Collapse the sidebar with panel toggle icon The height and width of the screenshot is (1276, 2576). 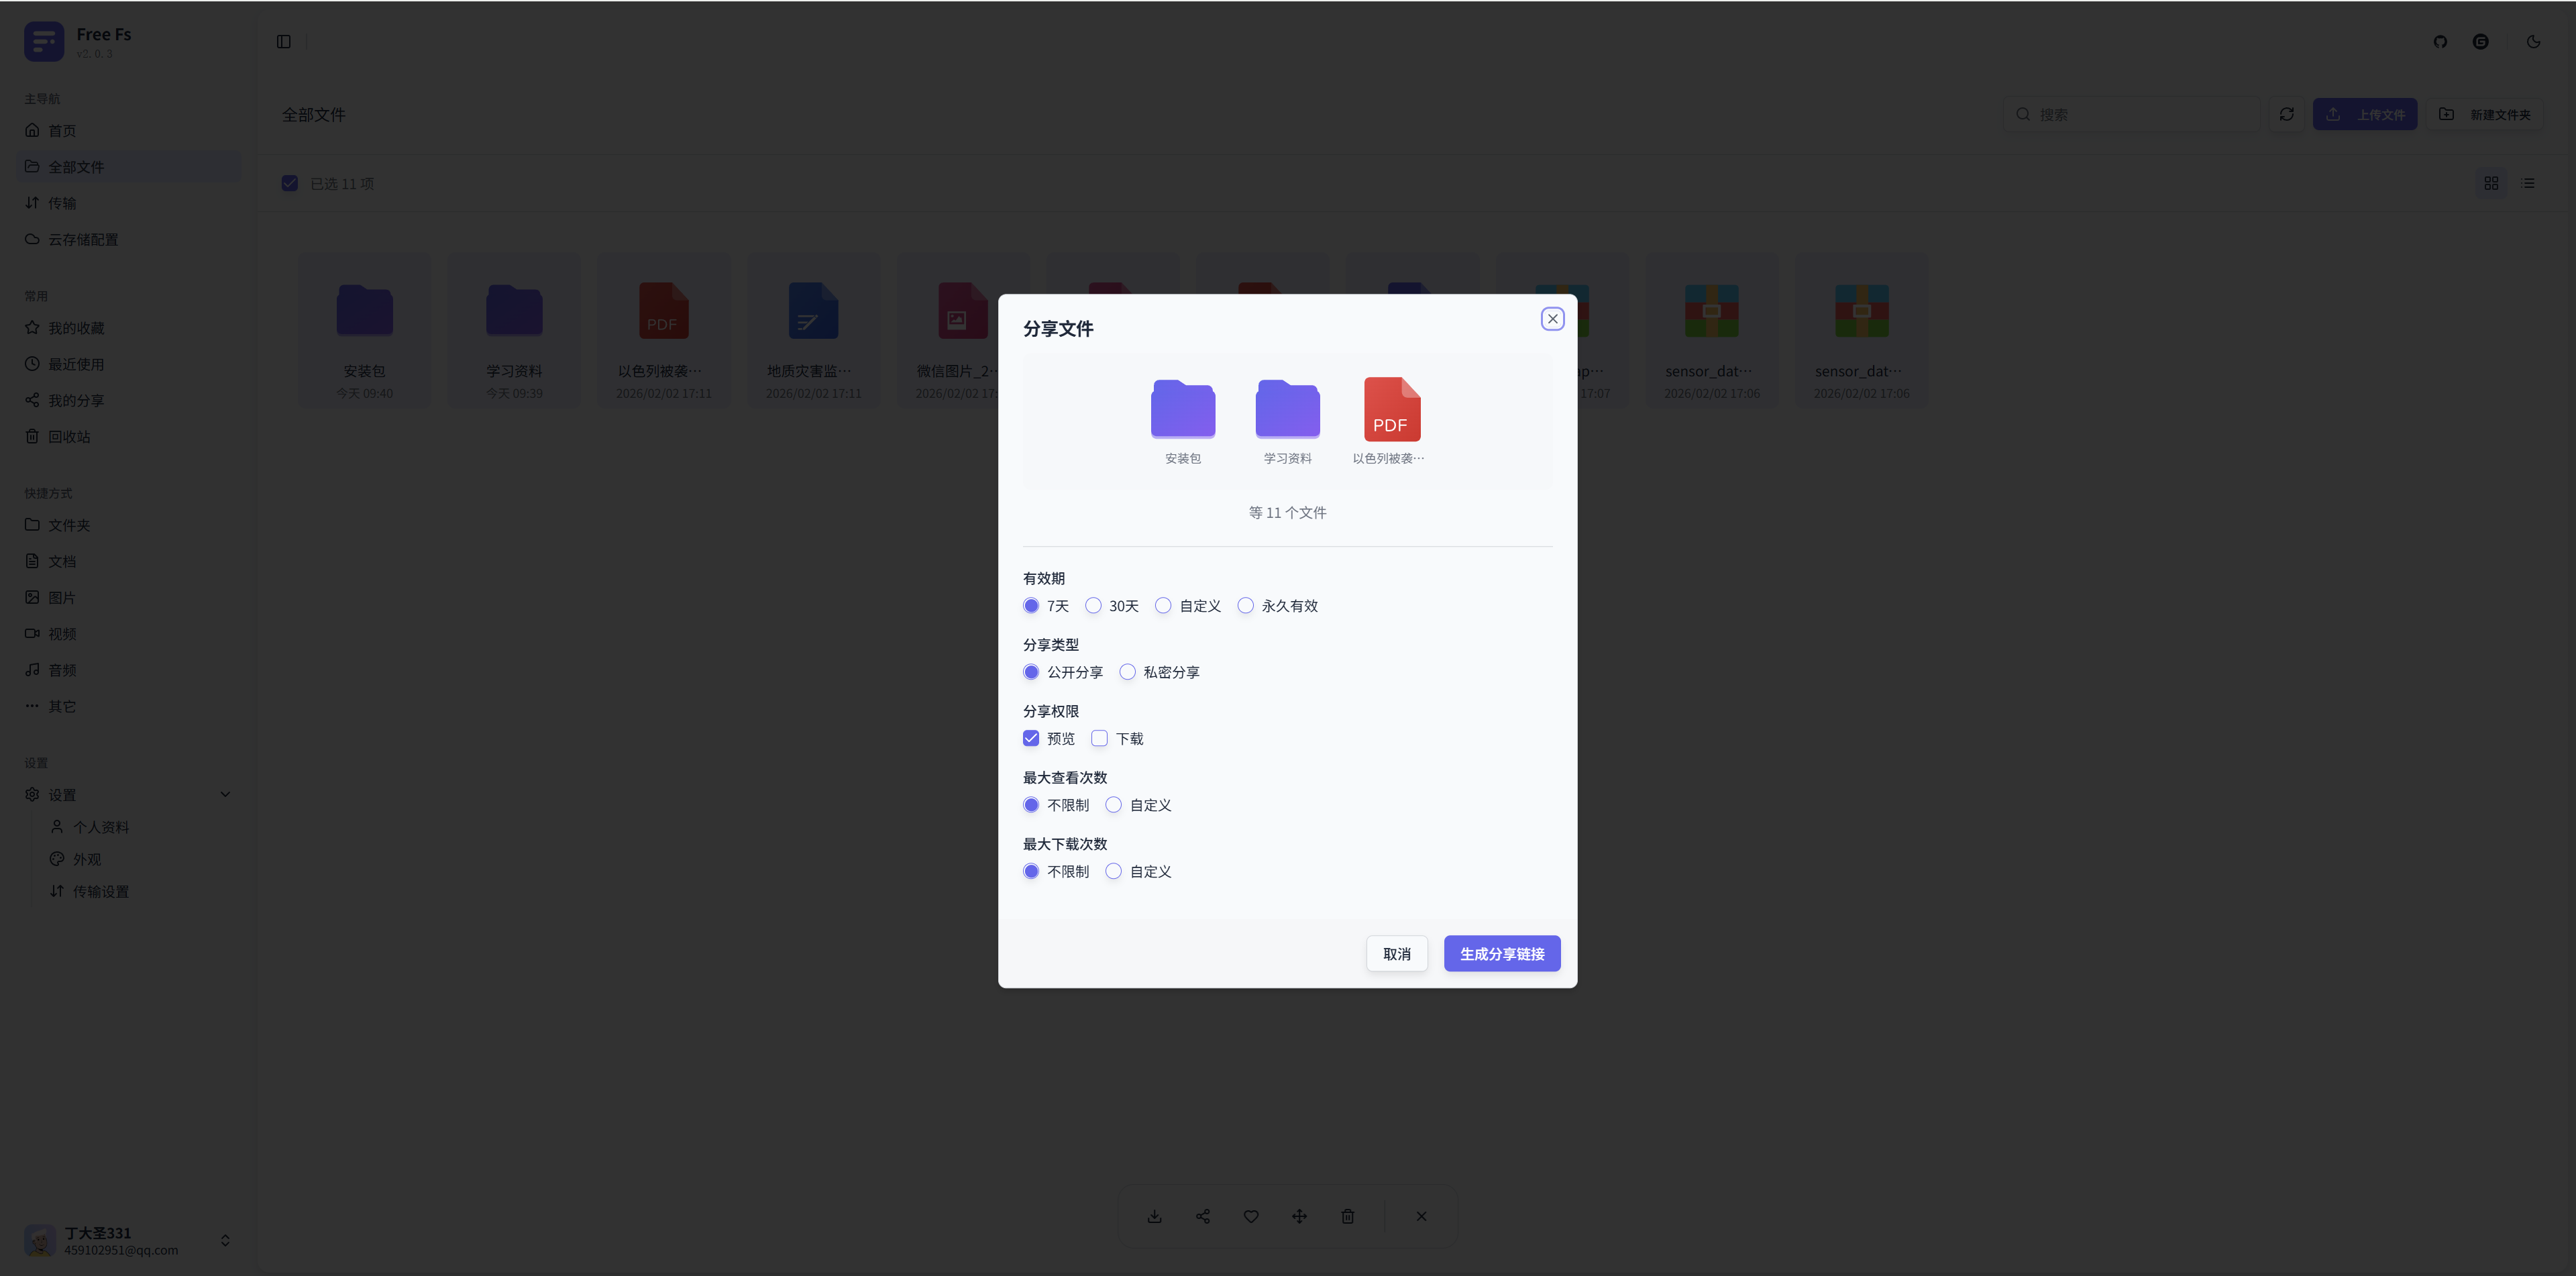coord(284,41)
